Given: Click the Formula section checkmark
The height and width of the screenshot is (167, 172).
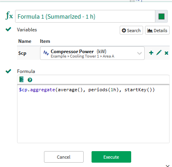Looking at the screenshot, I should point(8,71).
